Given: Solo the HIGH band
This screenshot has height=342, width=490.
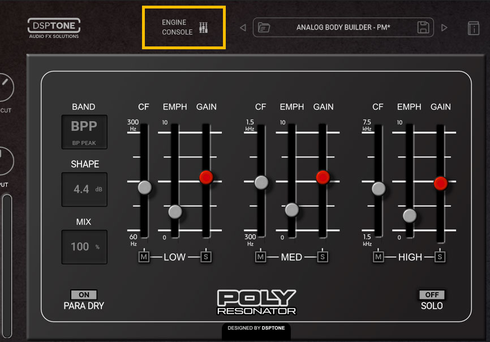Looking at the screenshot, I should 440,257.
